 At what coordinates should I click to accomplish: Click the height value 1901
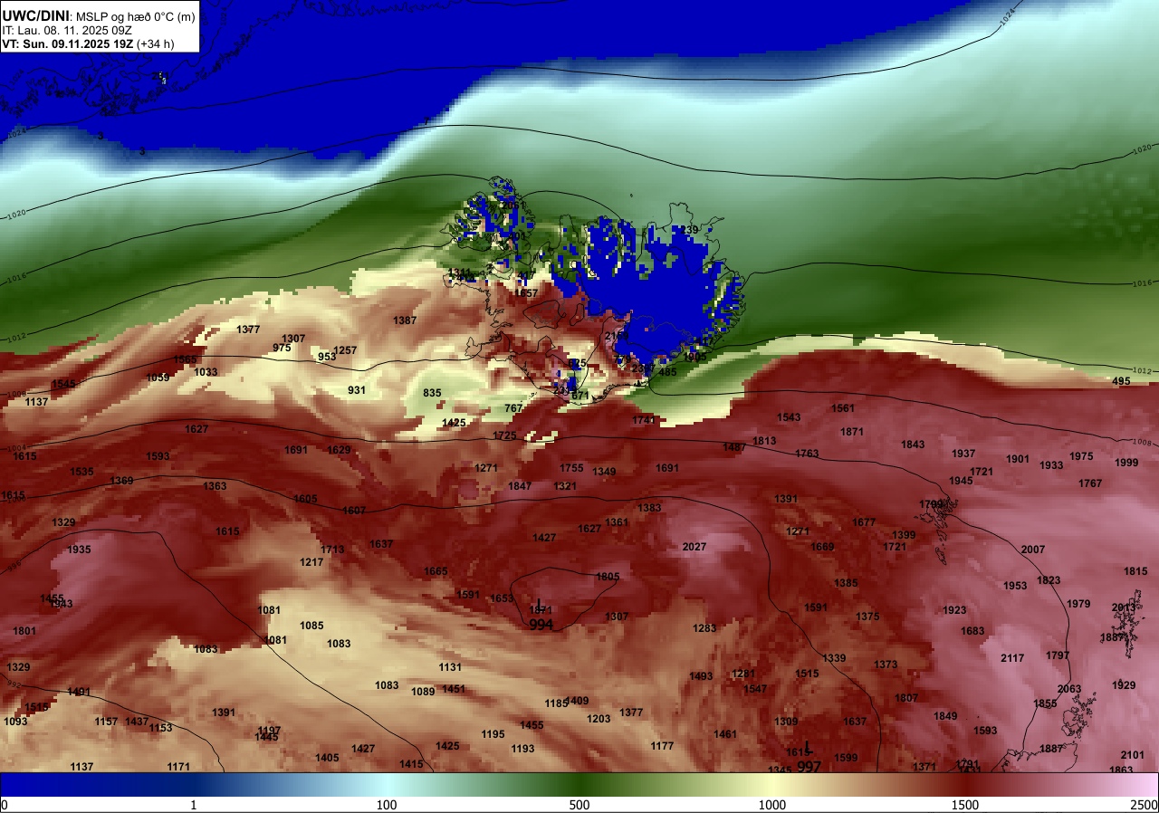(x=1018, y=459)
